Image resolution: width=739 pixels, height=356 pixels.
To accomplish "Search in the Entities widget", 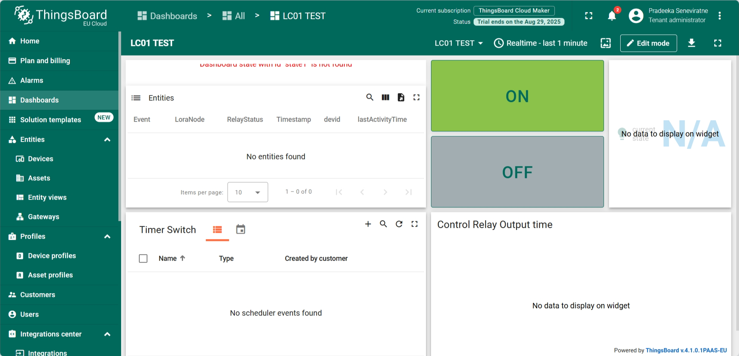I will coord(369,97).
